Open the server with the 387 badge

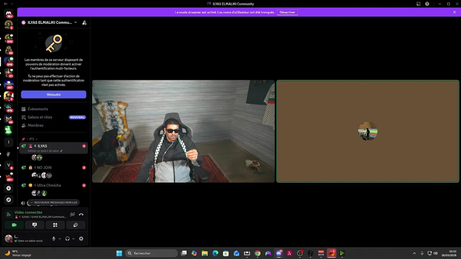tap(9, 84)
